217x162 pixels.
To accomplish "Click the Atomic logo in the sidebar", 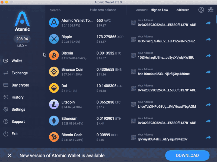I will (22, 21).
